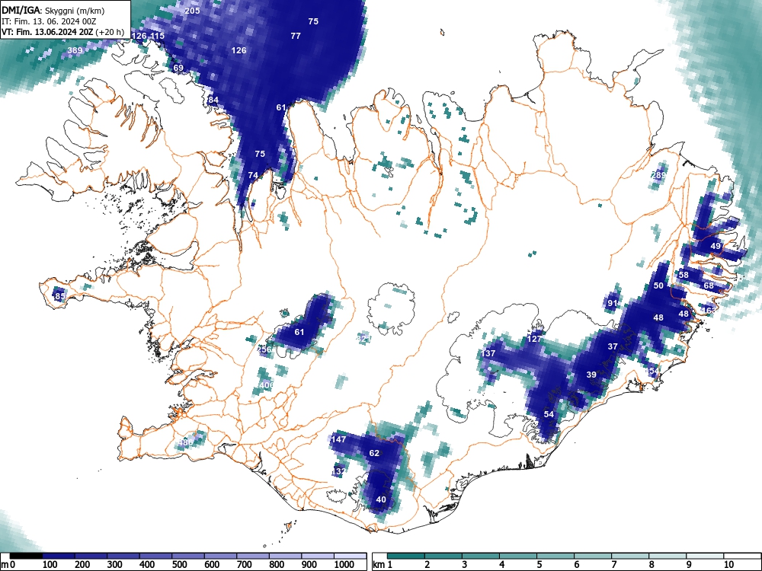The height and width of the screenshot is (571, 762).
Task: Select the light swatch between km 8 and 9
Action: (x=668, y=556)
